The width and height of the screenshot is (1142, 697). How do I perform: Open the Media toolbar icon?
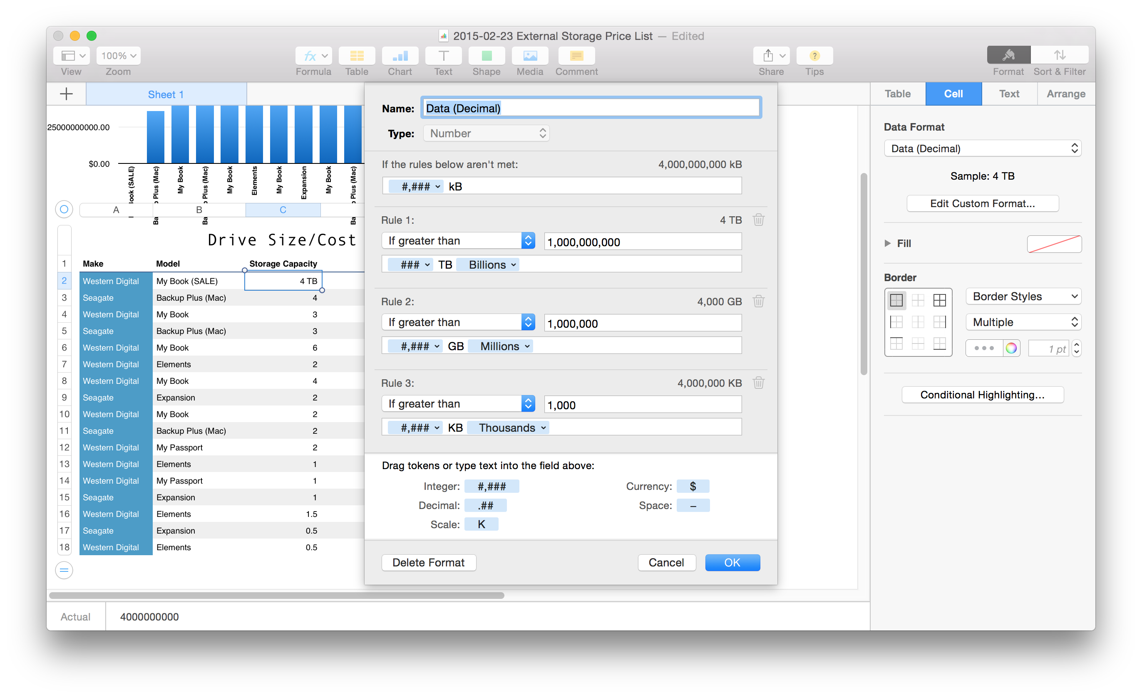pyautogui.click(x=529, y=56)
